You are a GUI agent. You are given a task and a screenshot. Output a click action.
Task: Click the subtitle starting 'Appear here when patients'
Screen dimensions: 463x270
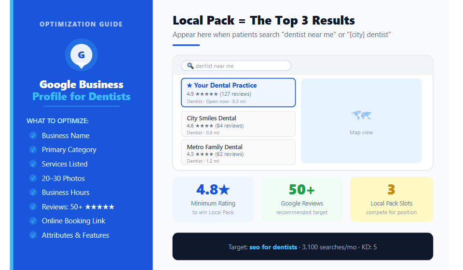tap(282, 35)
